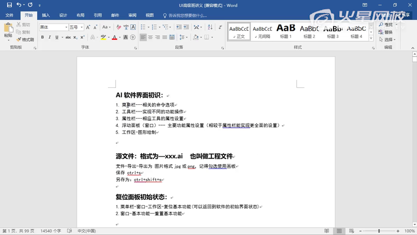The height and width of the screenshot is (235, 417).
Task: Open the 插入 ribbon tab
Action: (46, 15)
